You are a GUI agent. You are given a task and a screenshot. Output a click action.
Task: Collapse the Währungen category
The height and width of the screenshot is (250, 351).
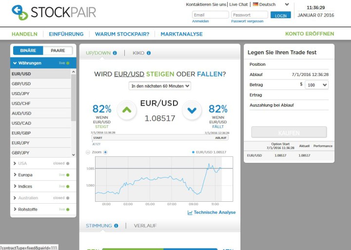point(43,63)
